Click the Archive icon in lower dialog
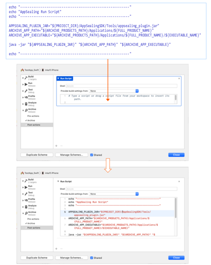Viewport: 211px width, 265px height. 26,213
